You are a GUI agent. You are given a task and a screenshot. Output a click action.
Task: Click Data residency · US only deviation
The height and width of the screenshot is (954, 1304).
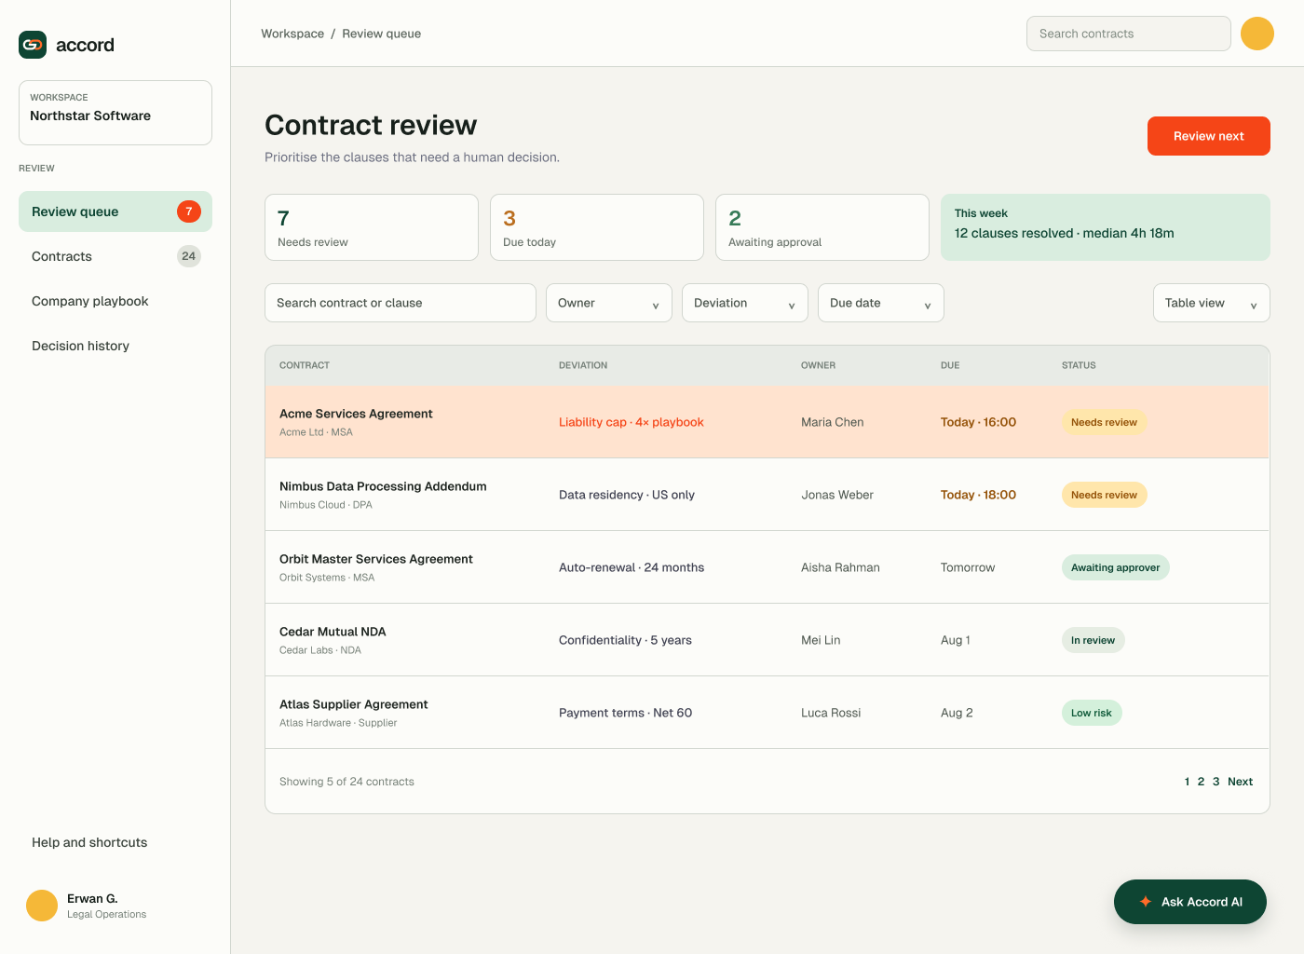click(627, 495)
